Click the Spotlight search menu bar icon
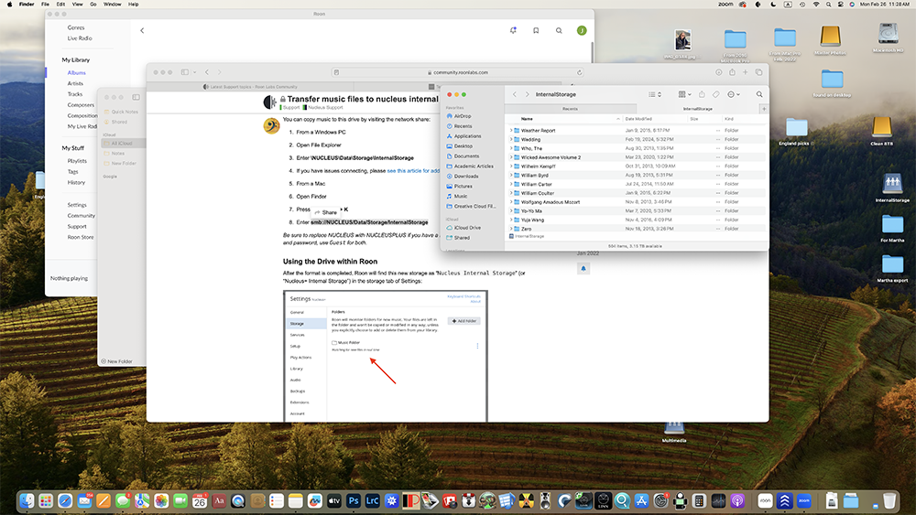 point(828,4)
